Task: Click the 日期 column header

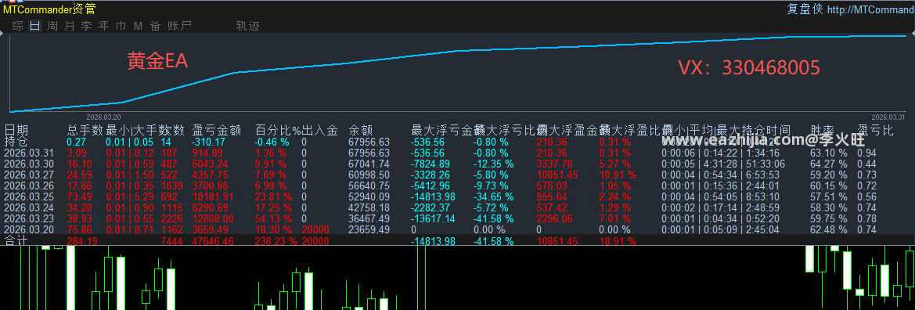Action: pos(16,130)
